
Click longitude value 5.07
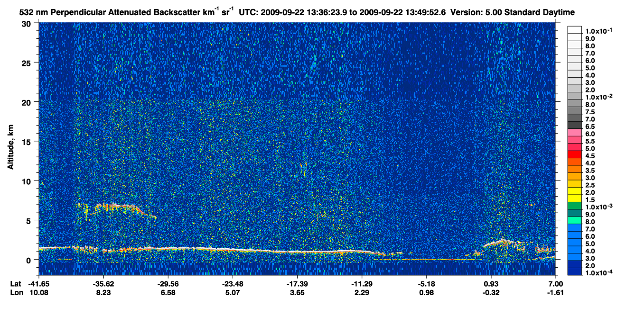click(233, 292)
